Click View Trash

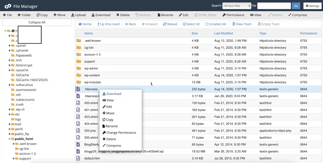pos(242,24)
